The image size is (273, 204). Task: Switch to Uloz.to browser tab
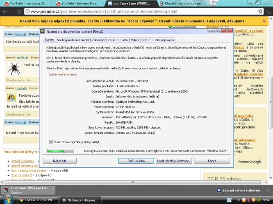183,3
